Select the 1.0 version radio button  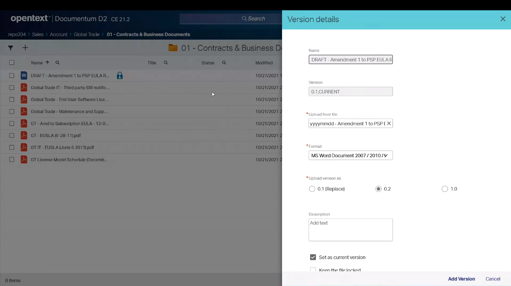(x=445, y=189)
